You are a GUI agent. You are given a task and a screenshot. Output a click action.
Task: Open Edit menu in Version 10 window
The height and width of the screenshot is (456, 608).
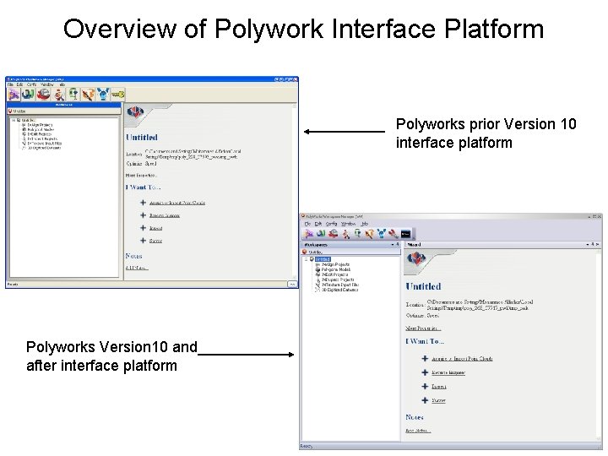point(318,224)
